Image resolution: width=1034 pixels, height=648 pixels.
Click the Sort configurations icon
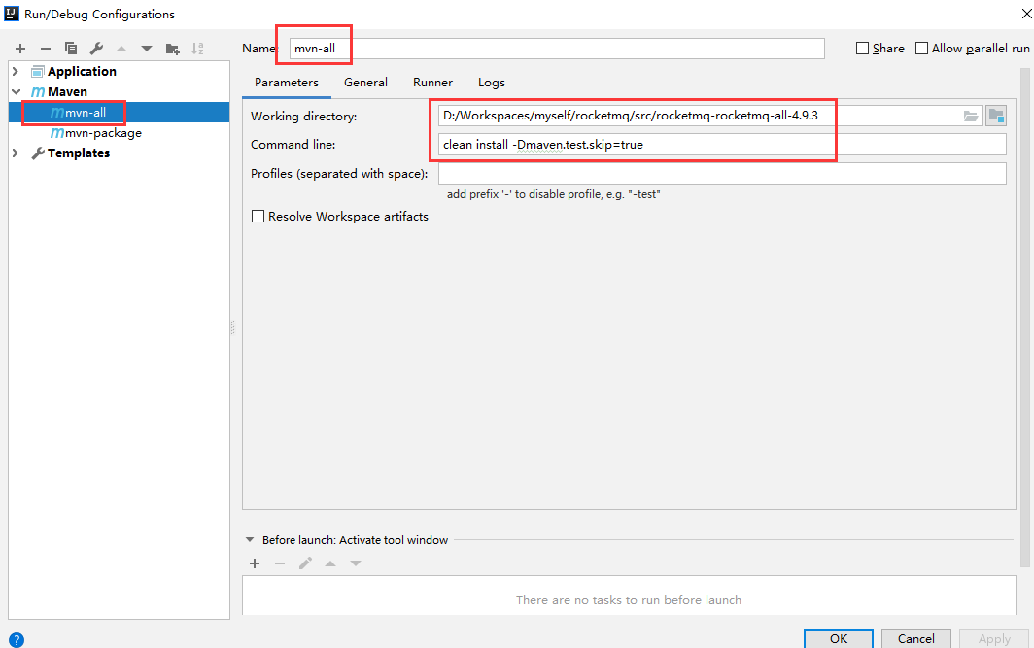[197, 49]
